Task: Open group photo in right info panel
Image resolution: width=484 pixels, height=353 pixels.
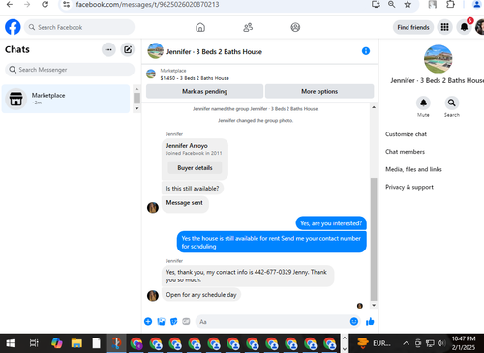Action: coord(438,59)
